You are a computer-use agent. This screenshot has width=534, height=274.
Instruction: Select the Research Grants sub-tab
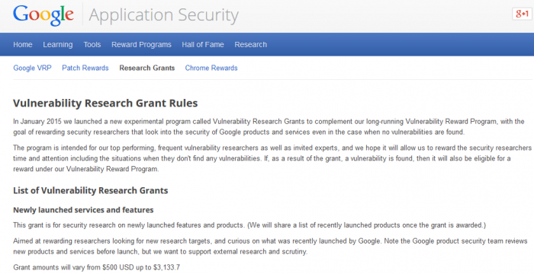(146, 68)
